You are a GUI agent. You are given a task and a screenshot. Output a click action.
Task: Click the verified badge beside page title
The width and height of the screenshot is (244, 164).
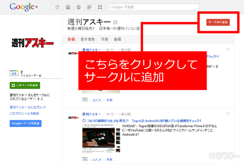(x=115, y=22)
